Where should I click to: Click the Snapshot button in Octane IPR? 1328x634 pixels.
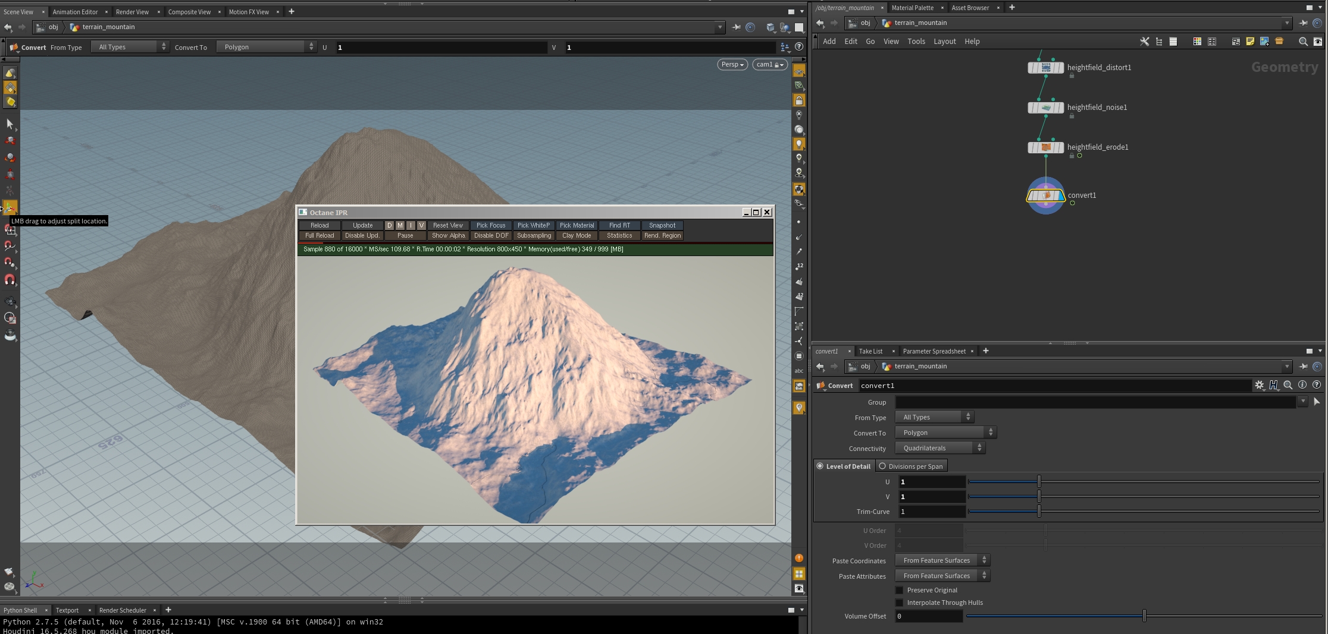coord(662,226)
